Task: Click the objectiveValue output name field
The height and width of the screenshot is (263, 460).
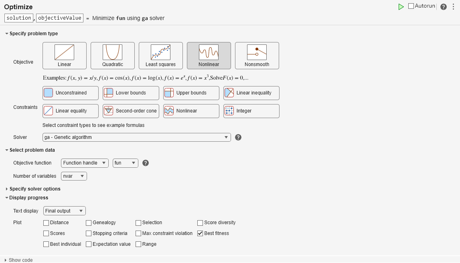Action: pos(60,18)
